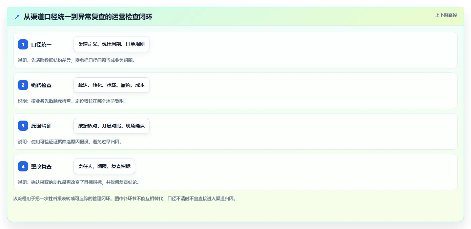The width and height of the screenshot is (471, 229).
Task: Click the 链路检查 step title
Action: point(41,85)
